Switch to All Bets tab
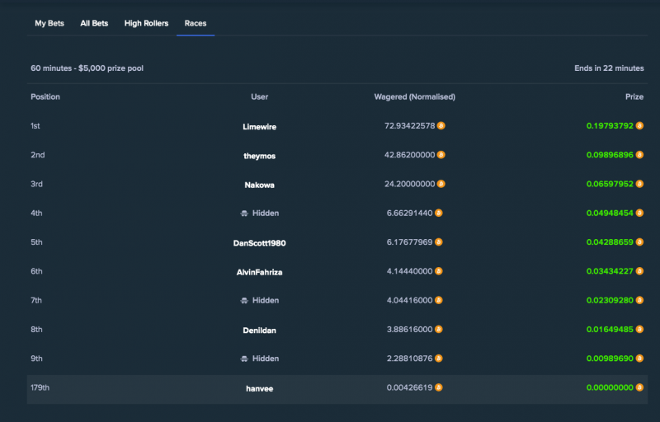Viewport: 660px width, 422px height. point(94,24)
